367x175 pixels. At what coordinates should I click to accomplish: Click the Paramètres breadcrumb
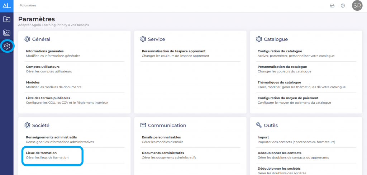(x=28, y=6)
